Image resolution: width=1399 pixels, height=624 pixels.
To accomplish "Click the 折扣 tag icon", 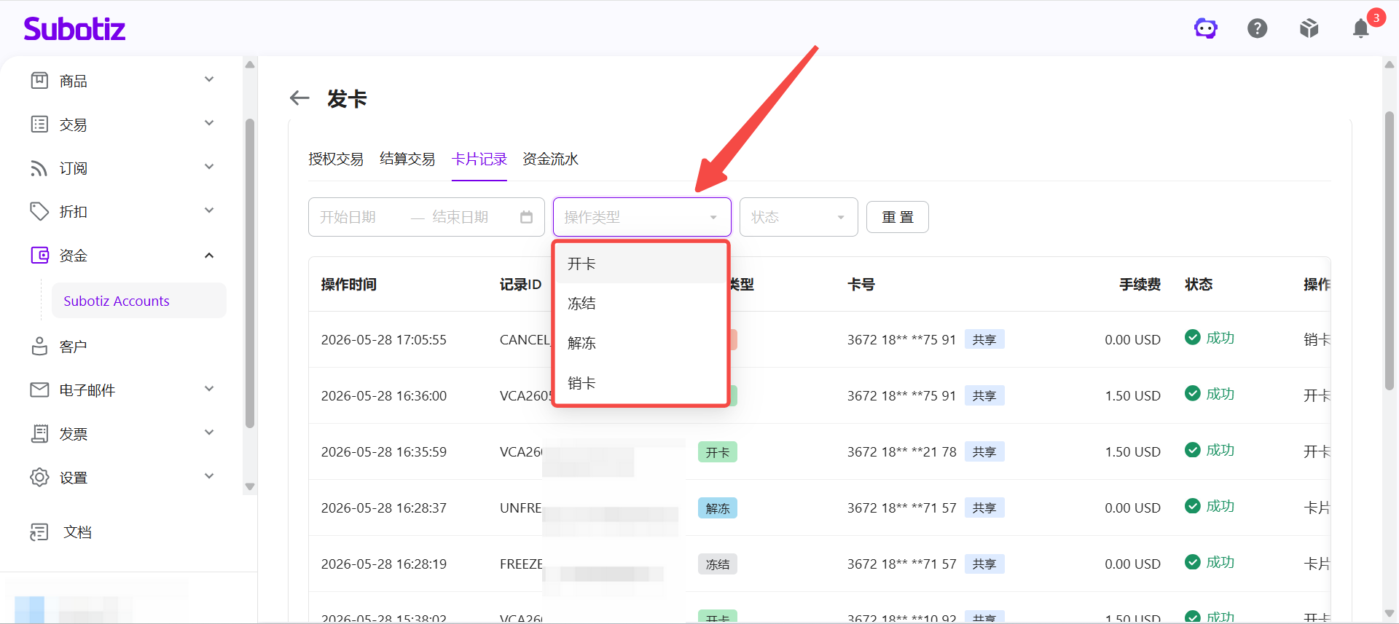I will tap(39, 211).
